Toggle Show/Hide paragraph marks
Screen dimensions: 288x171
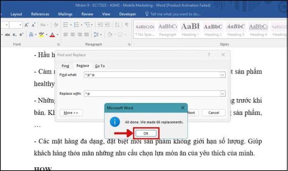pos(127,25)
